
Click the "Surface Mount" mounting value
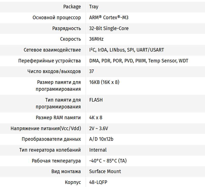pyautogui.click(x=105, y=171)
